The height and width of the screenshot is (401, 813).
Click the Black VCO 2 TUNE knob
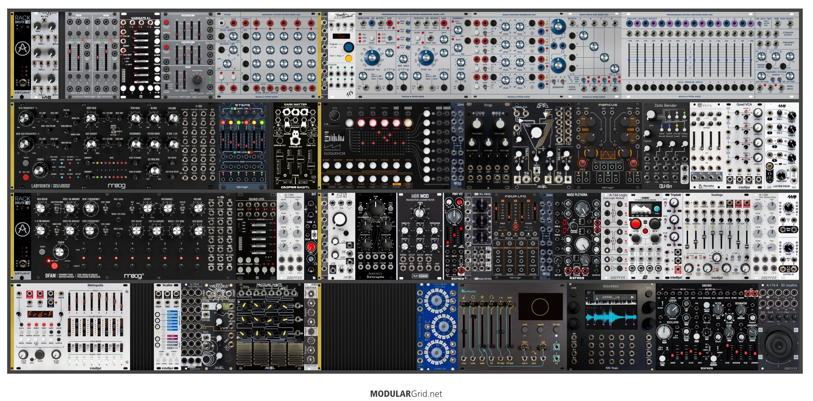375,208
